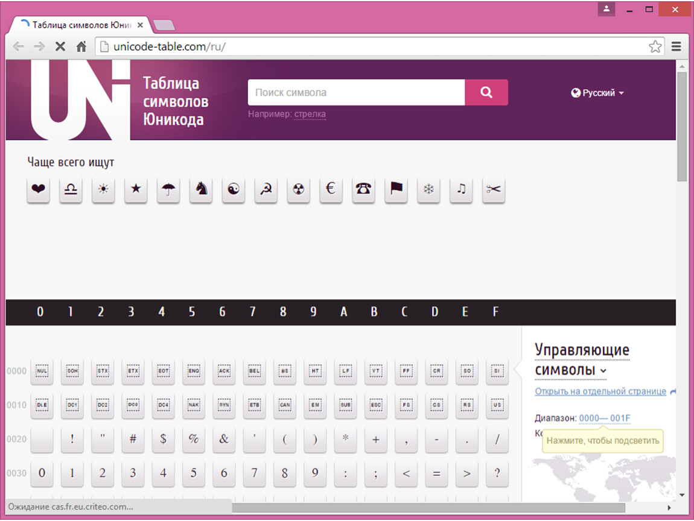Click the chess knight symbol
694x521 pixels.
pos(201,190)
